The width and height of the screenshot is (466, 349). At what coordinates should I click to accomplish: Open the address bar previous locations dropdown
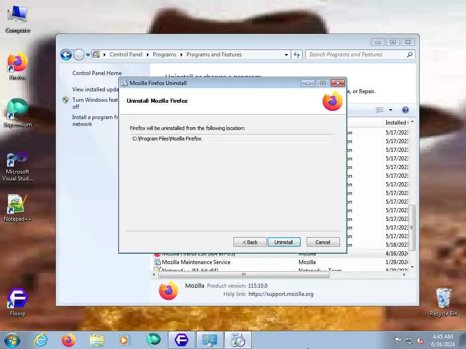pyautogui.click(x=286, y=55)
